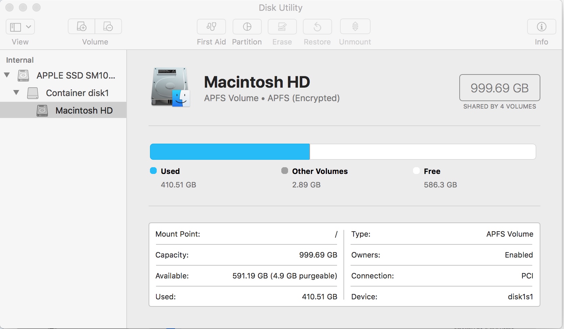Click the Mount Point label
Viewport: 564px width, 329px height.
[x=178, y=234]
